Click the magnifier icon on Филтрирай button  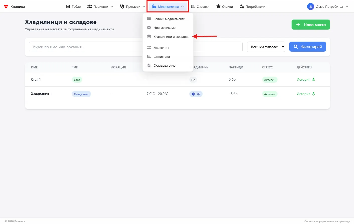click(296, 47)
